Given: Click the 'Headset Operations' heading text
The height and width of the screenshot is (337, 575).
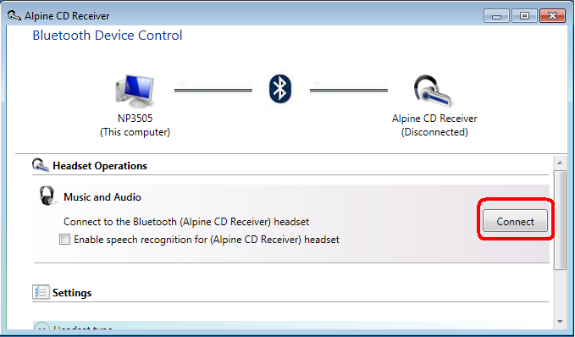Looking at the screenshot, I should click(x=100, y=166).
